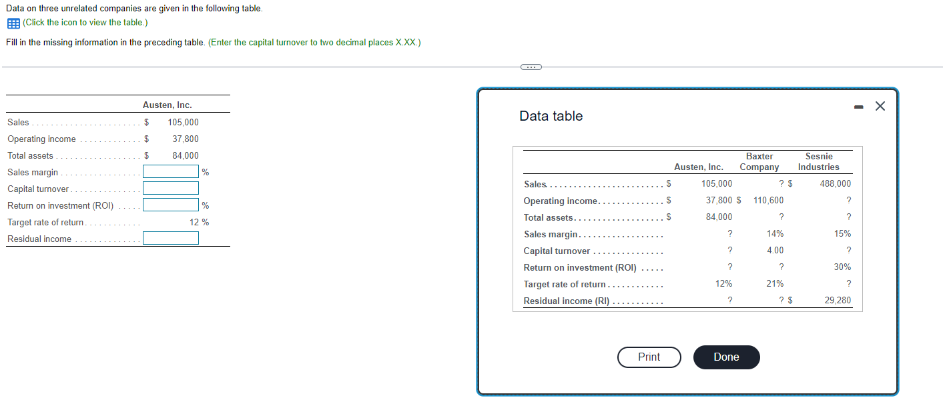Viewport: 943px width, 414px height.
Task: Select the minimize icon on the Data table dialog
Action: [x=859, y=105]
